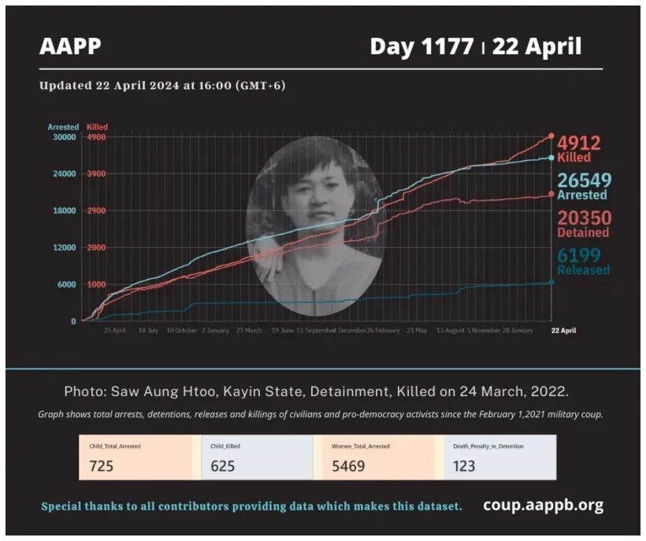Click the bold 22 April x-axis date marker
646x541 pixels.
pyautogui.click(x=562, y=331)
